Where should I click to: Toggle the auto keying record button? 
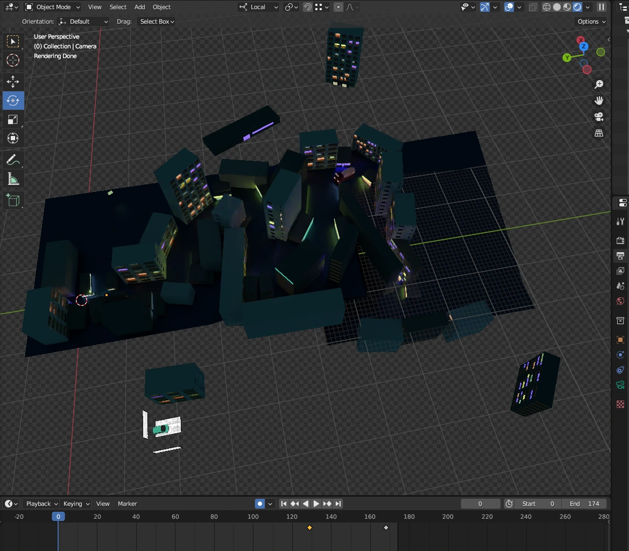pyautogui.click(x=260, y=504)
